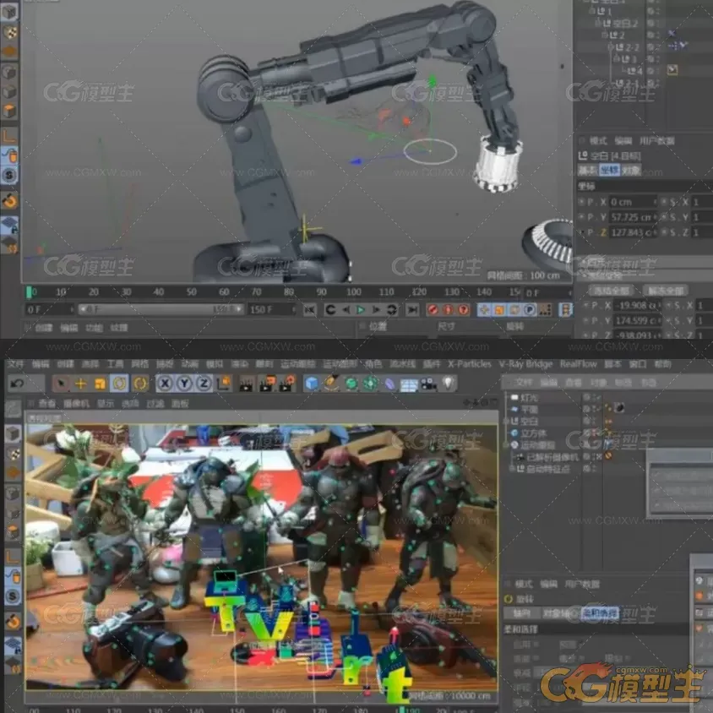Image resolution: width=713 pixels, height=713 pixels.
Task: Toggle parameter keying P icon
Action: 530,310
